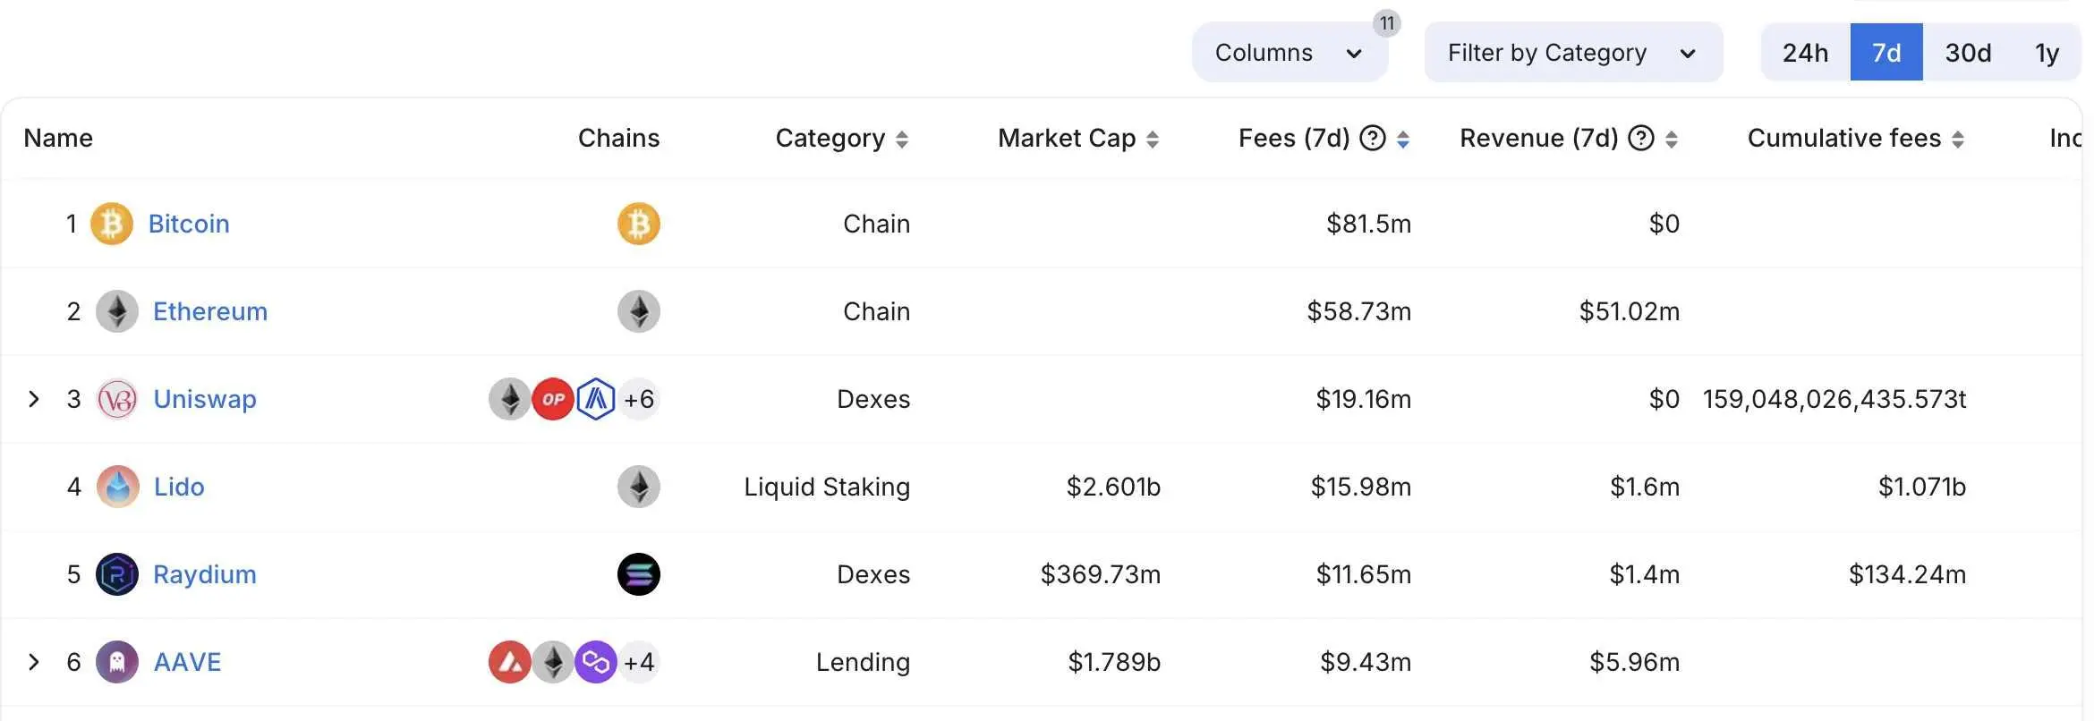Sort table by Cumulative fees column
The image size is (2094, 721).
tap(1855, 139)
